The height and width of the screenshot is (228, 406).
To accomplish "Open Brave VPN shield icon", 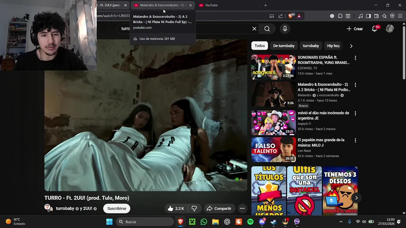I will point(392,16).
